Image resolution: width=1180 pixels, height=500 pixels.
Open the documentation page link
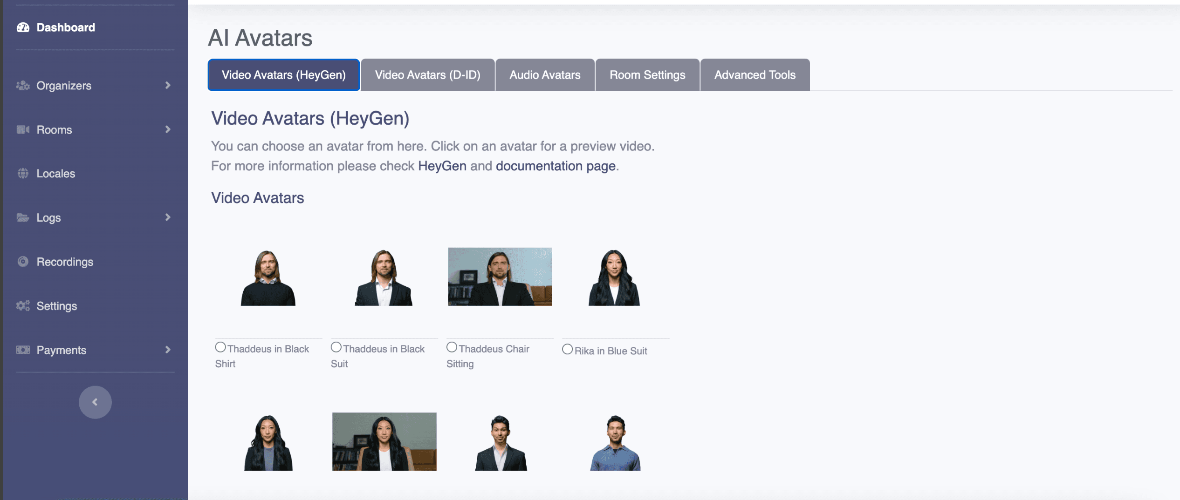tap(556, 166)
